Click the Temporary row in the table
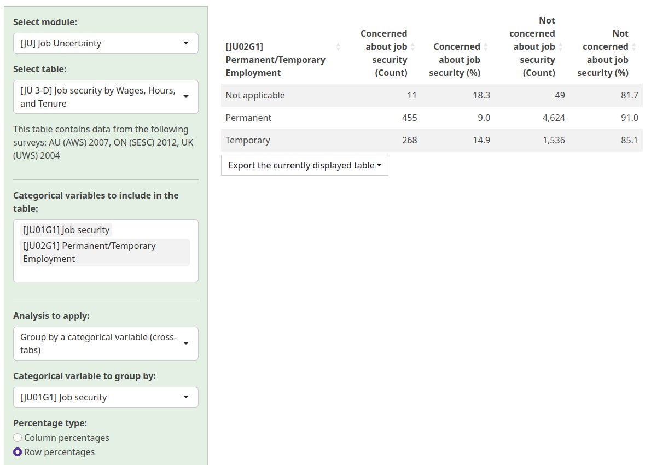The height and width of the screenshot is (465, 645). pyautogui.click(x=247, y=140)
